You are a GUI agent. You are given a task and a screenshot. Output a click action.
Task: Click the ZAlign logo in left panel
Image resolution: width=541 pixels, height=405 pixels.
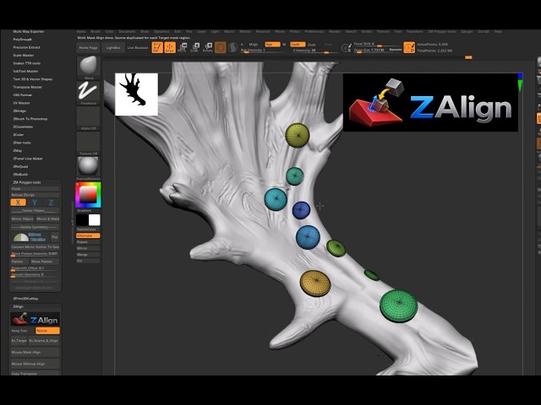(x=36, y=319)
